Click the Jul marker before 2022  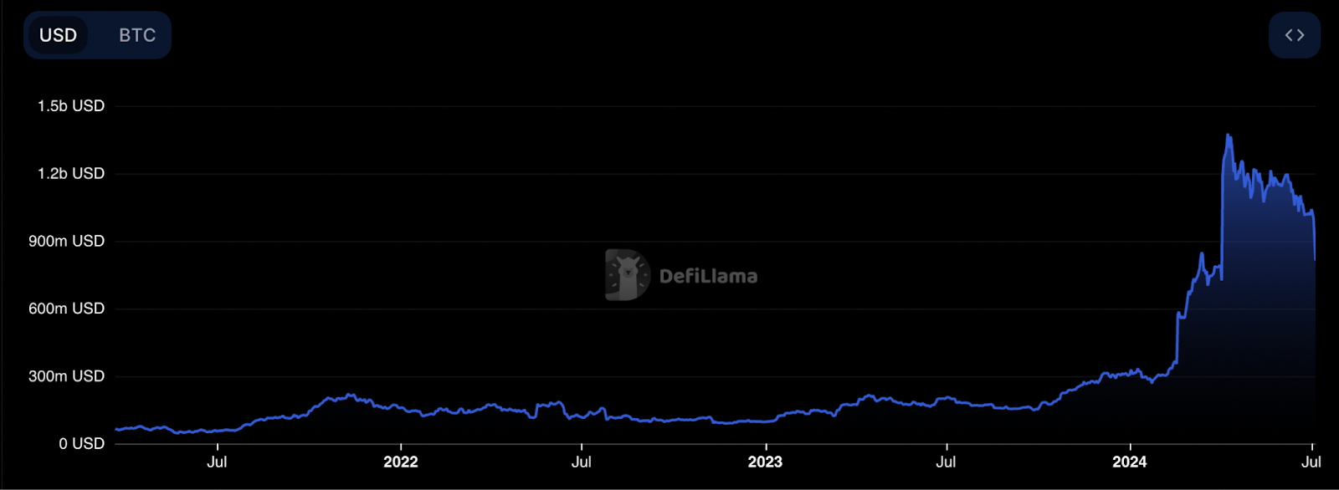(217, 462)
